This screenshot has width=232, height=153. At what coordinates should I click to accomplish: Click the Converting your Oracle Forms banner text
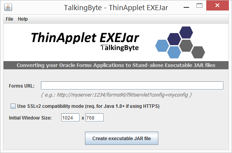coord(116,65)
